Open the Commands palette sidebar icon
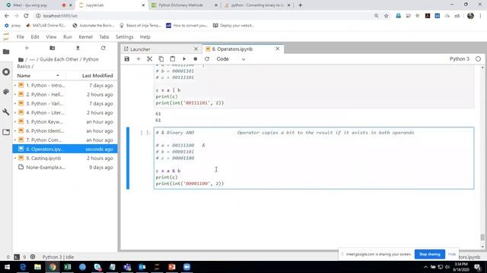487x273 pixels. click(x=6, y=92)
